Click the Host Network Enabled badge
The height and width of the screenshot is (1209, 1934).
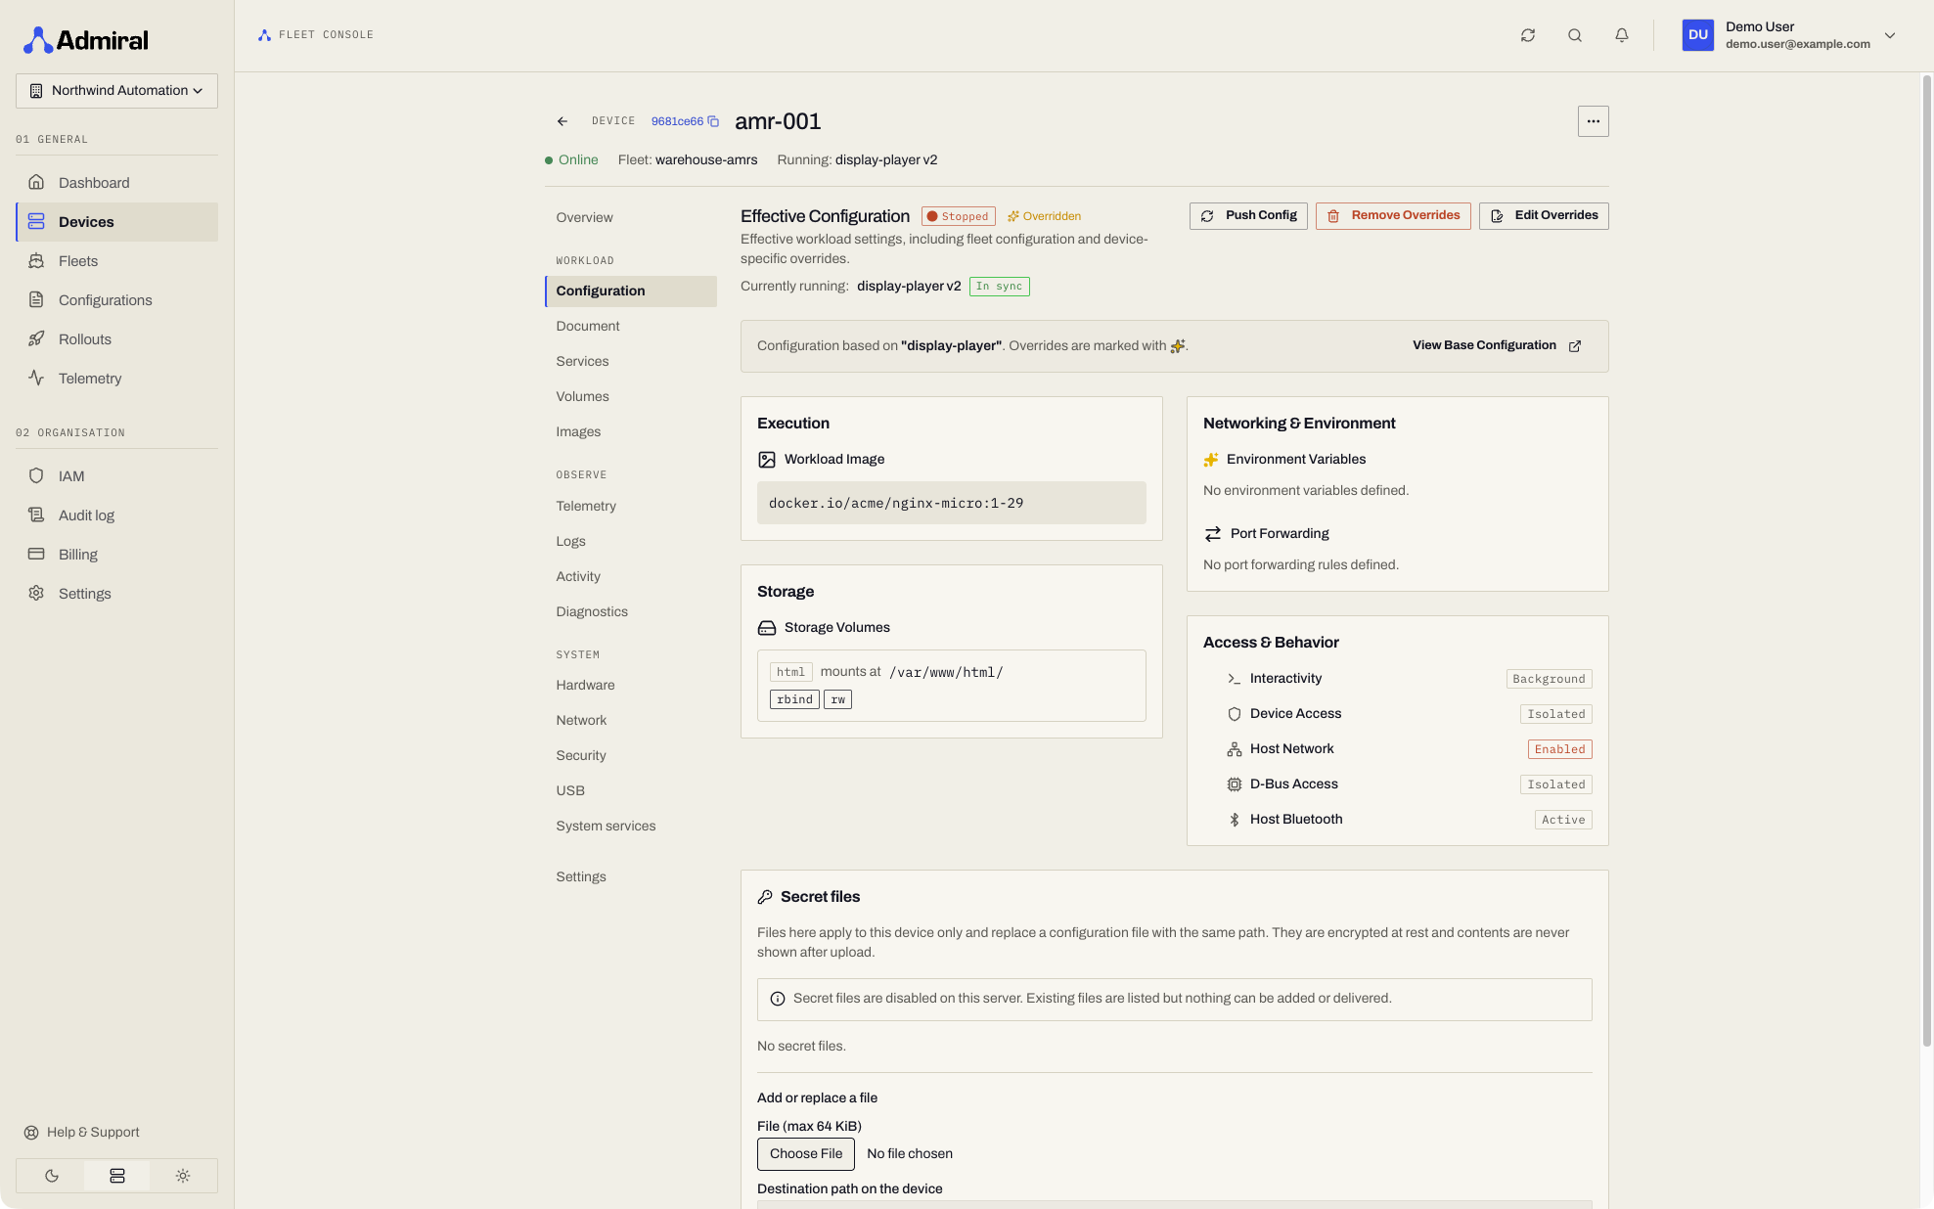click(1559, 749)
